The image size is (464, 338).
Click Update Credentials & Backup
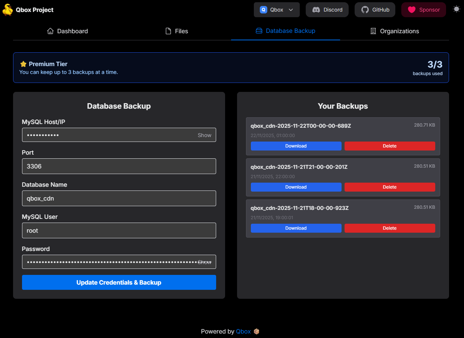click(x=119, y=282)
